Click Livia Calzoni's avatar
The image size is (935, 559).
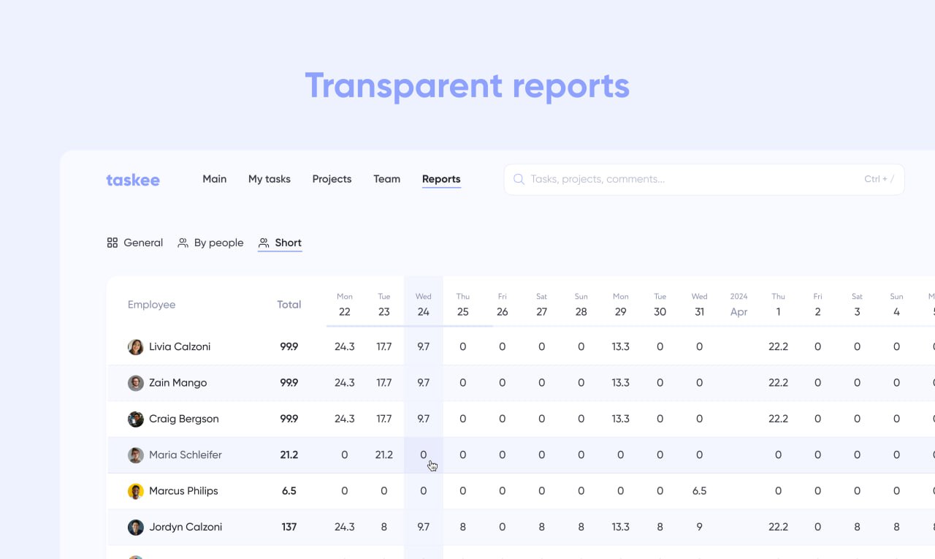[x=136, y=347]
